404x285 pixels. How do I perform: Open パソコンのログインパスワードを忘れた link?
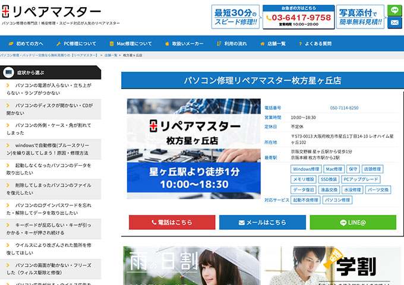coord(50,209)
